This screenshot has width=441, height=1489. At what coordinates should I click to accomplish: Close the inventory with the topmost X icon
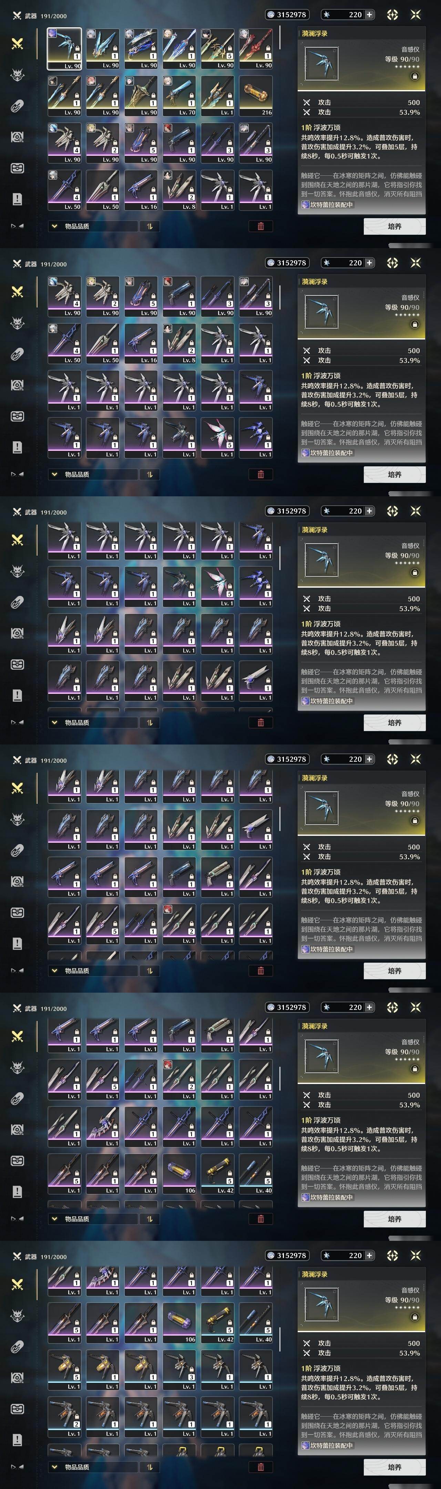click(415, 14)
